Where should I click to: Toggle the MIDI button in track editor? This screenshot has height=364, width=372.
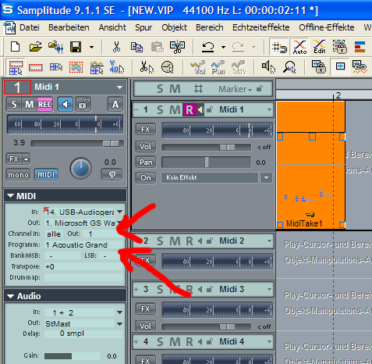tap(46, 174)
